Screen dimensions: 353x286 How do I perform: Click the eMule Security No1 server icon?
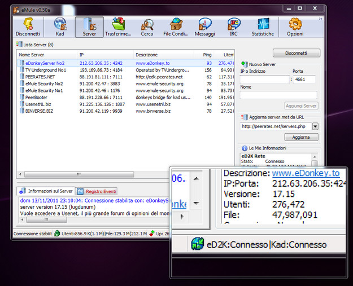point(22,90)
